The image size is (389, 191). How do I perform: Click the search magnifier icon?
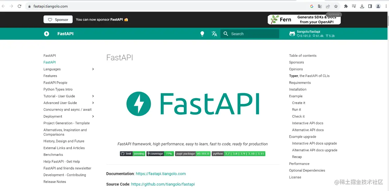pyautogui.click(x=226, y=34)
